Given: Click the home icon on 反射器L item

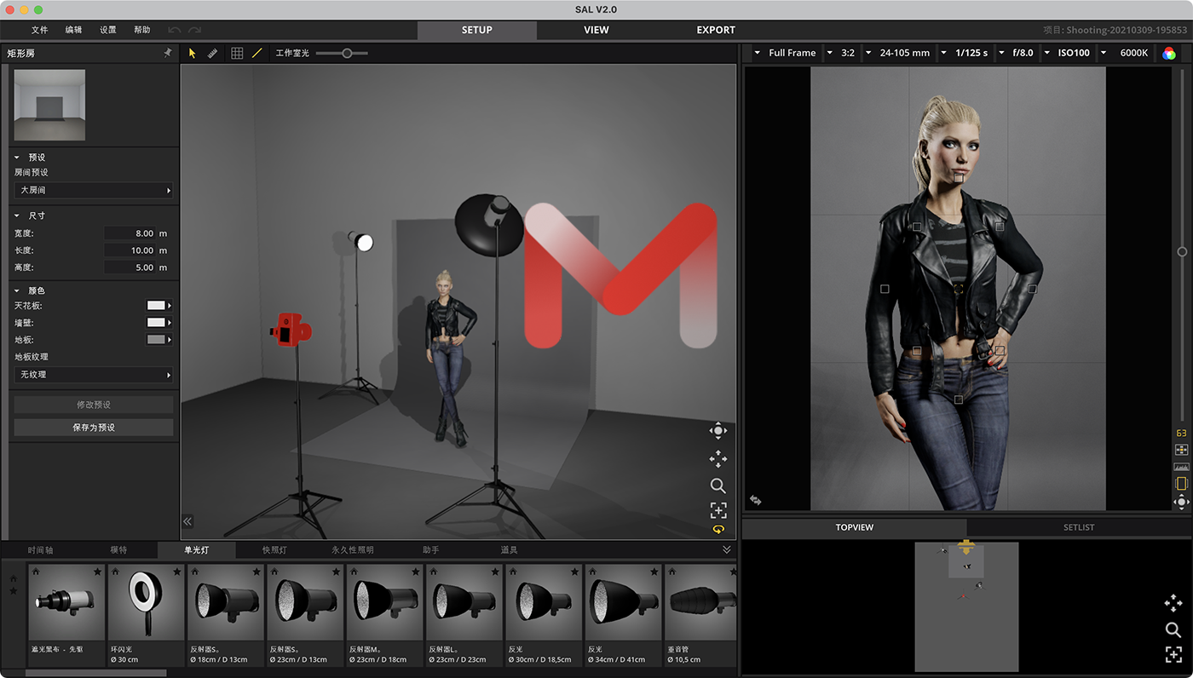Looking at the screenshot, I should [434, 572].
